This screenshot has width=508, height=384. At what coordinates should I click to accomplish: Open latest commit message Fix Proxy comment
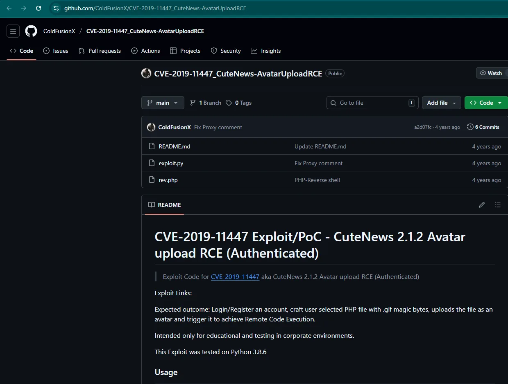(218, 127)
